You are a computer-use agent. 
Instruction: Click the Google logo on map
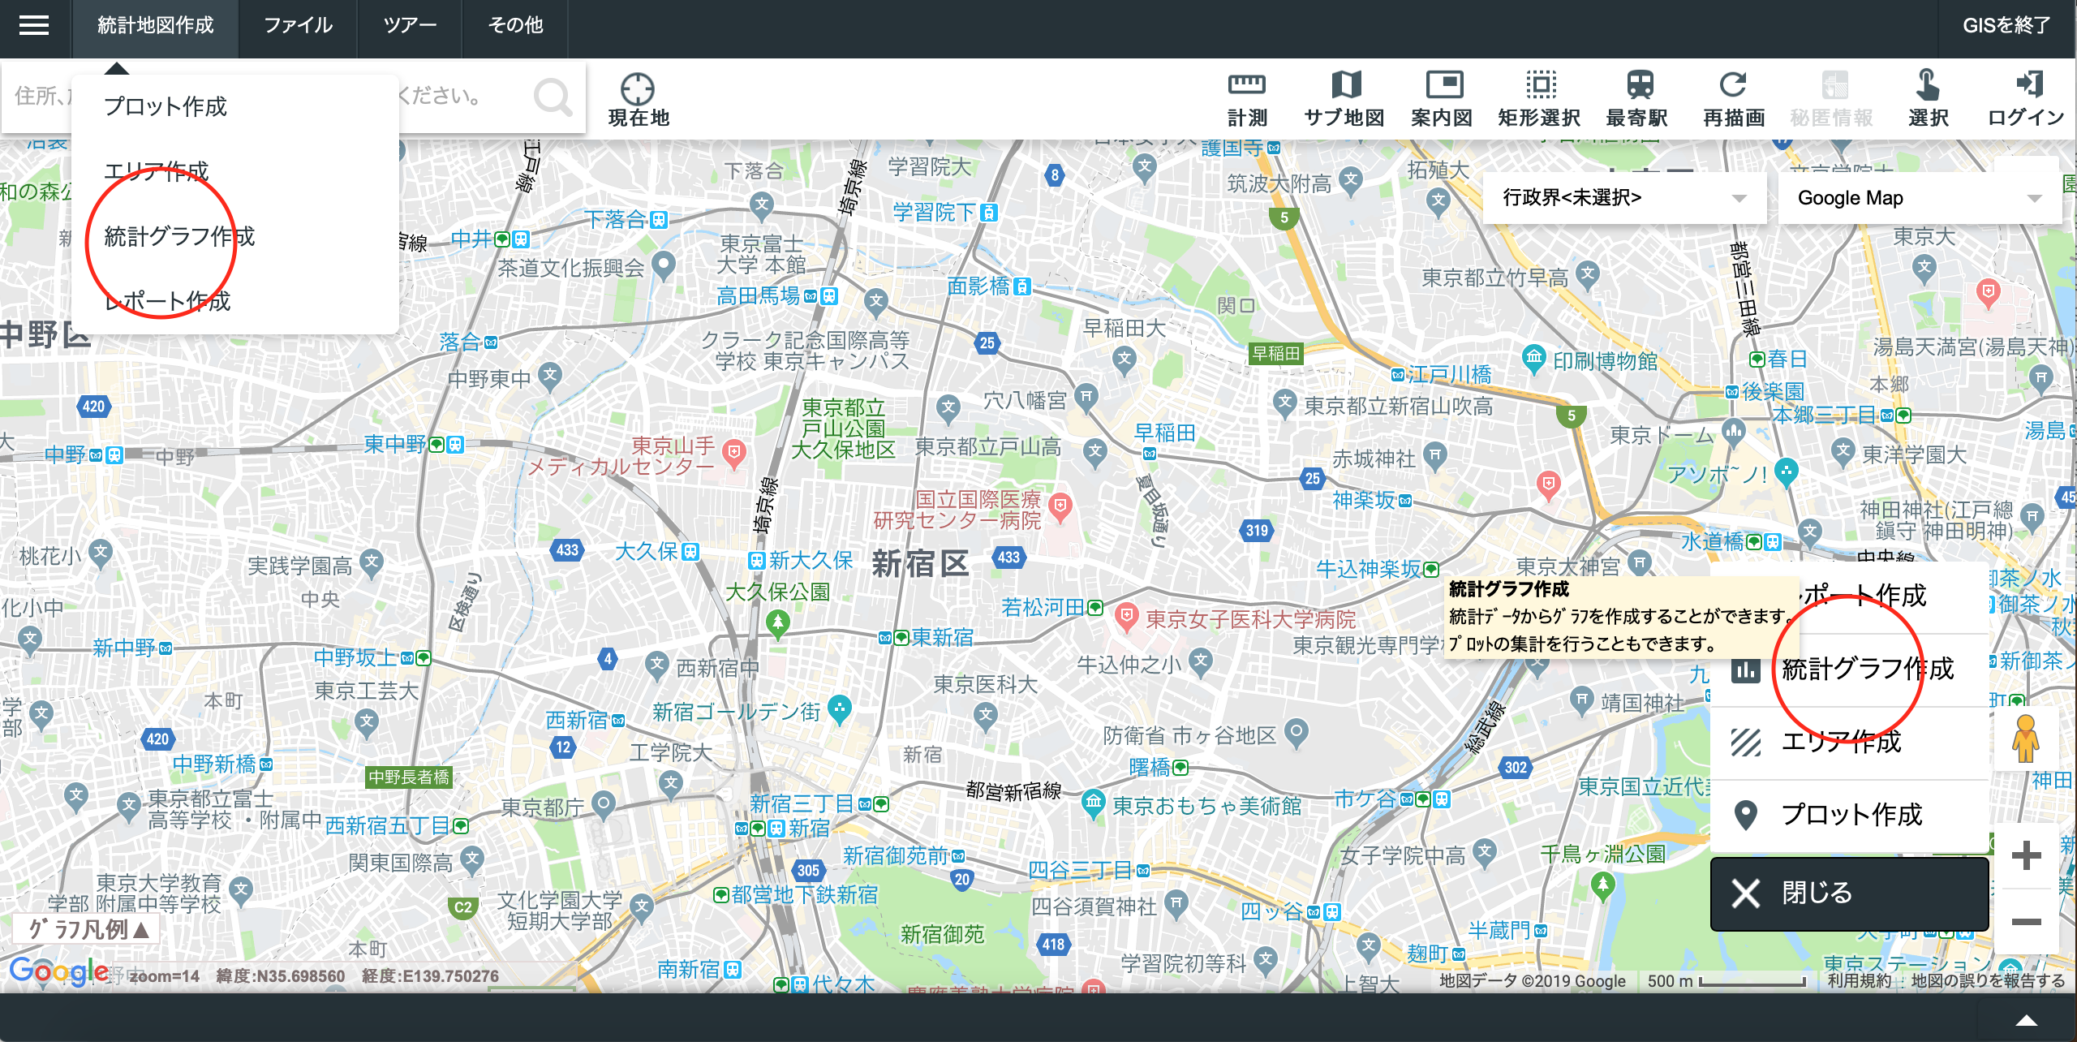point(58,971)
